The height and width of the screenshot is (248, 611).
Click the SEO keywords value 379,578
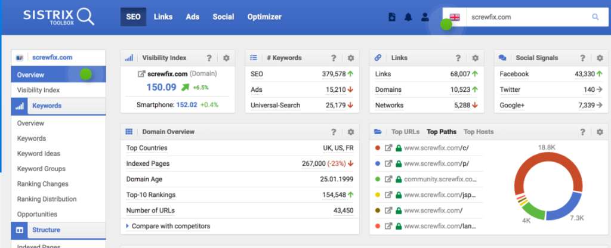pyautogui.click(x=334, y=74)
